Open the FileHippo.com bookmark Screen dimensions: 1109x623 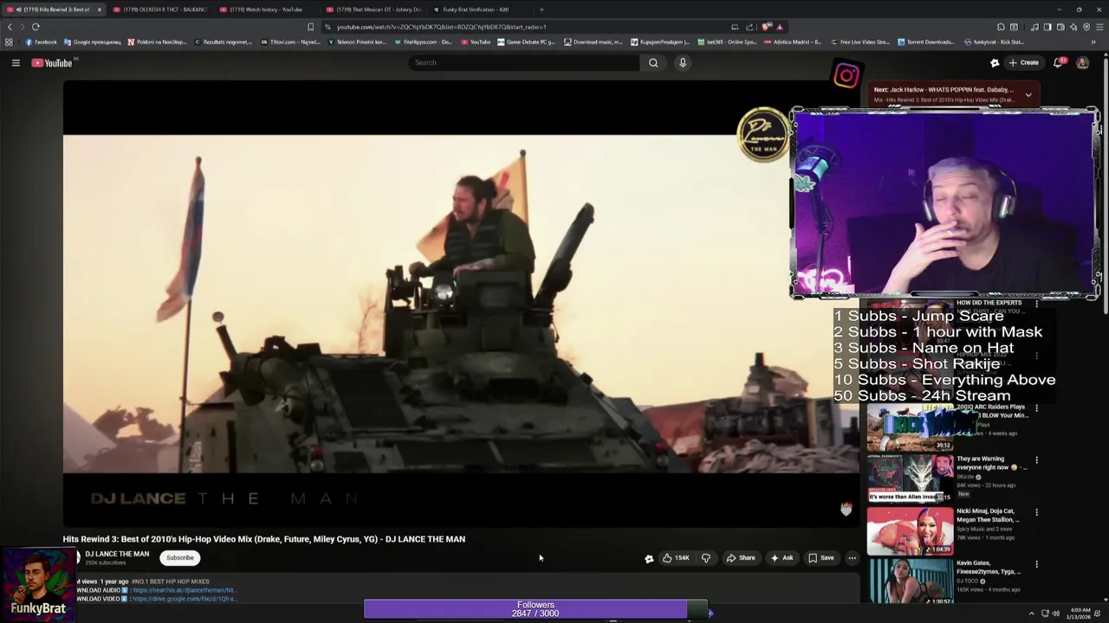point(423,42)
